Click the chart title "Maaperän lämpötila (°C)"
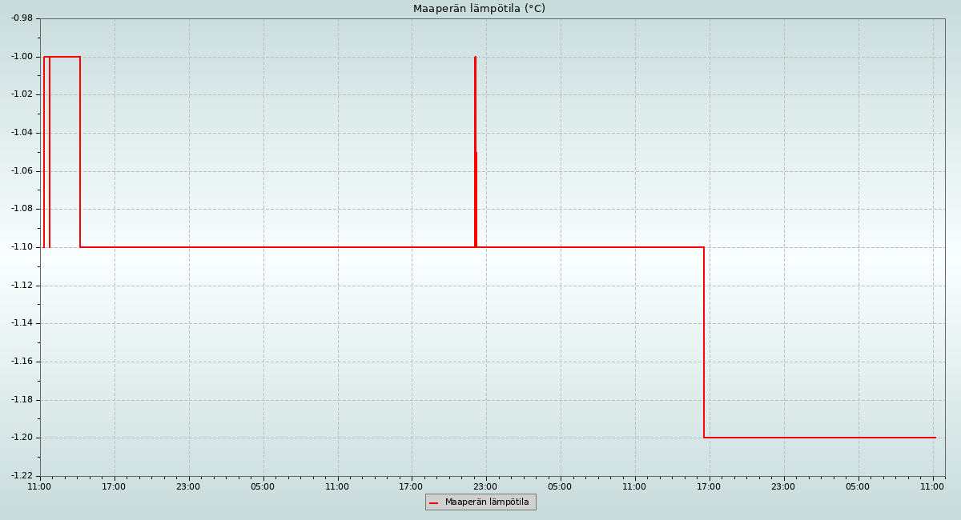Viewport: 961px width, 520px height. pyautogui.click(x=479, y=9)
